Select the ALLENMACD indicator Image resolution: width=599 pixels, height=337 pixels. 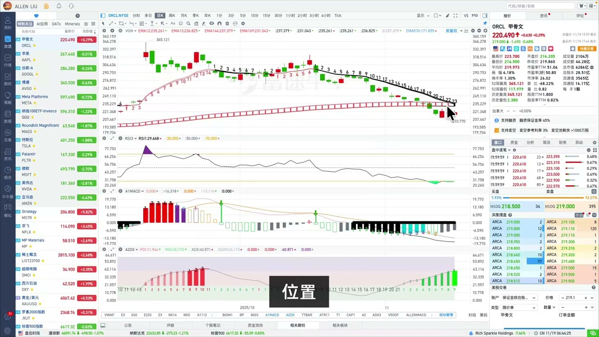tap(416, 315)
